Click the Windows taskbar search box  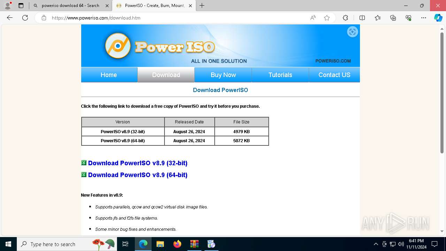pos(66,244)
